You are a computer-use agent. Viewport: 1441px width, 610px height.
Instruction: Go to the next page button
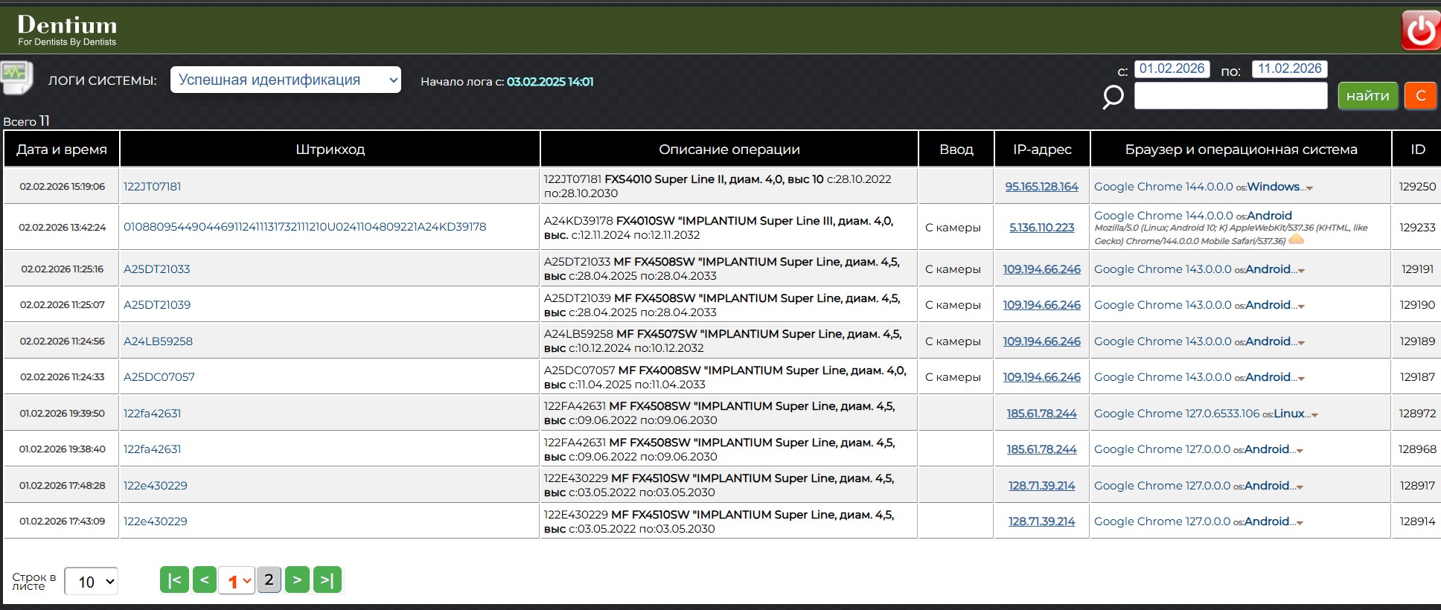tap(297, 580)
